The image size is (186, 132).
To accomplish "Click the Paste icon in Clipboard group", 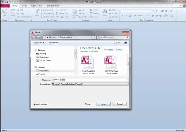I will [x=13, y=11].
